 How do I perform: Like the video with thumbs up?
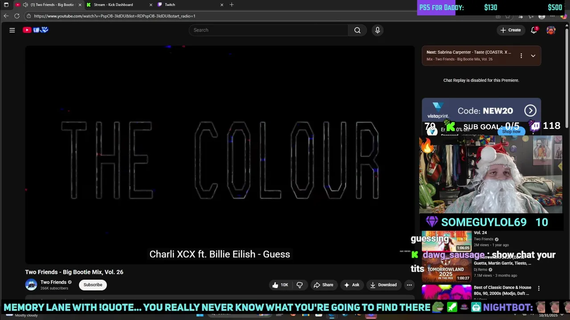point(280,285)
